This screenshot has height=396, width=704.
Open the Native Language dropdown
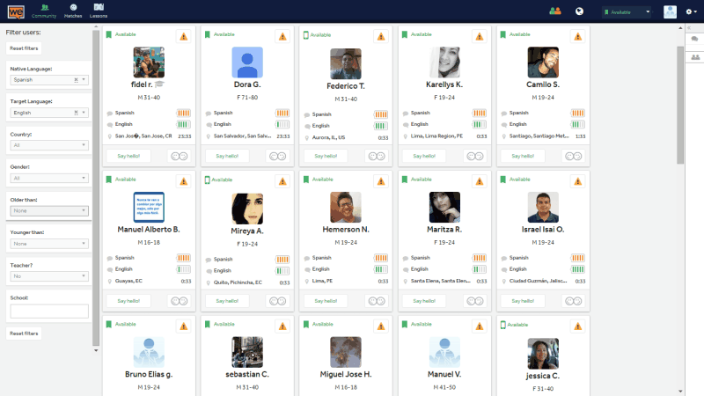click(49, 80)
